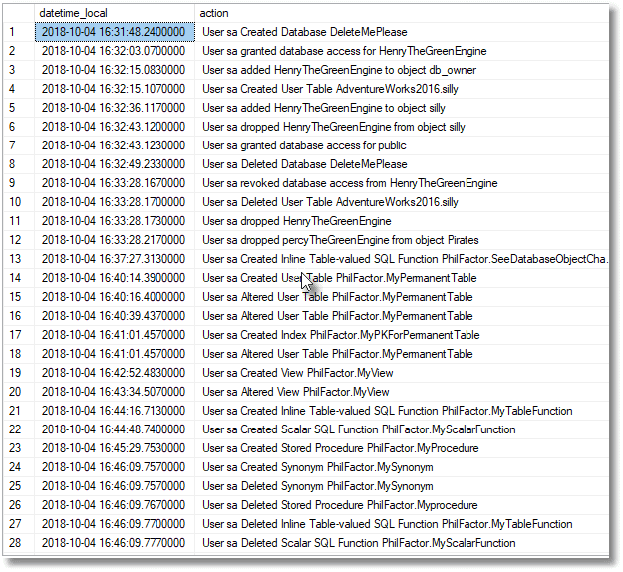Click row number 13 header
This screenshot has width=623, height=572.
click(x=19, y=259)
